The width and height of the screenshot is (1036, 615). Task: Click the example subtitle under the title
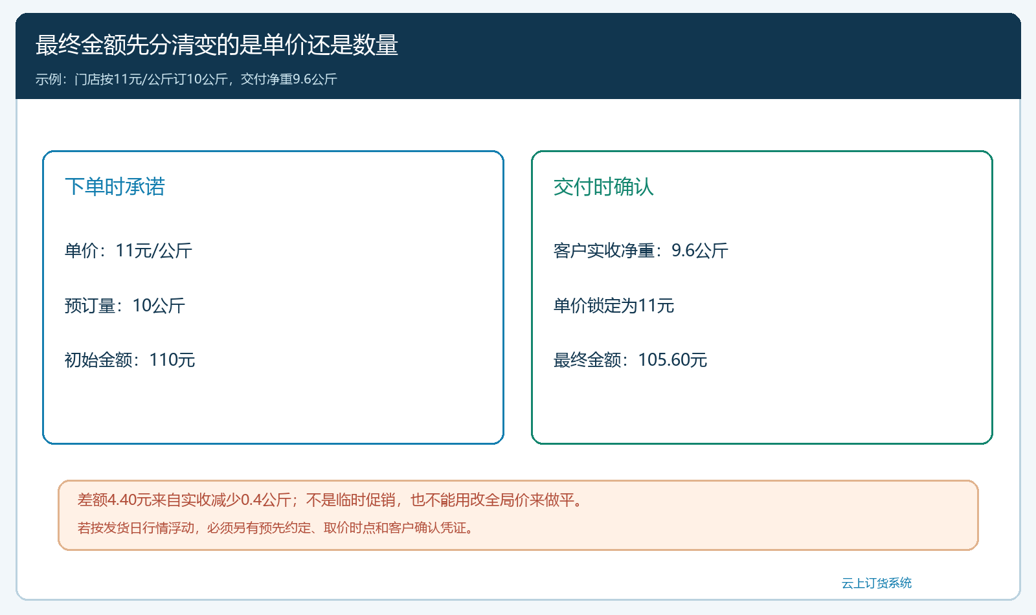186,79
